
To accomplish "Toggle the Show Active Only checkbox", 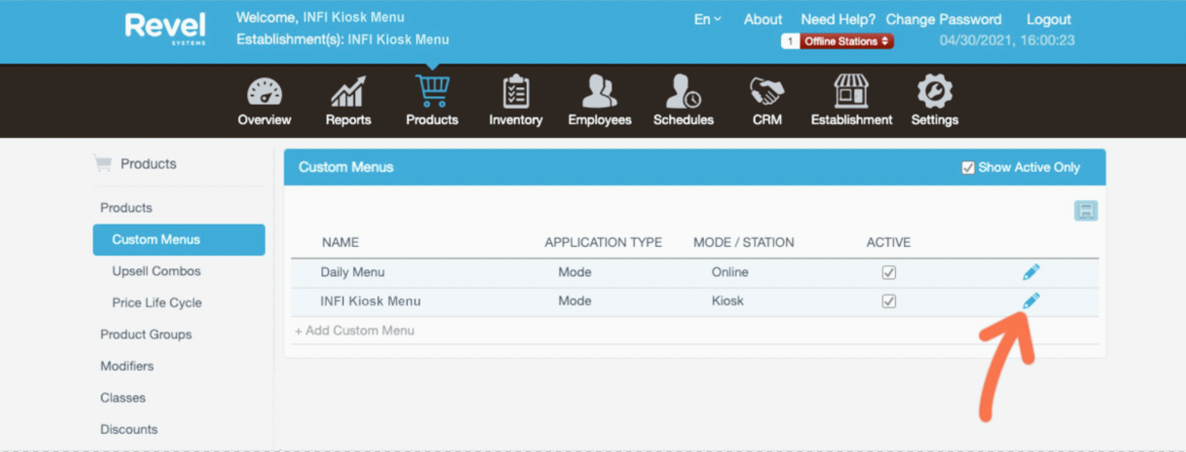I will coord(967,168).
